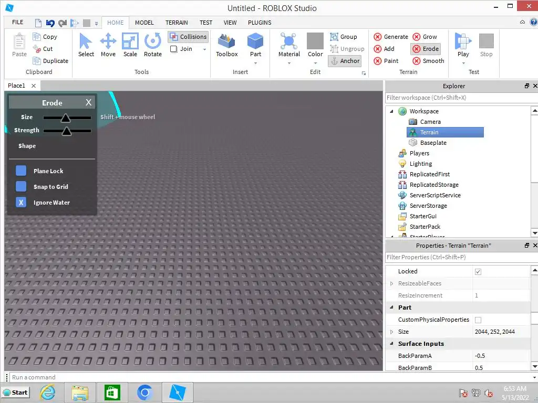The image size is (538, 403).
Task: Open dropdown arrow under Play
Action: [x=463, y=63]
